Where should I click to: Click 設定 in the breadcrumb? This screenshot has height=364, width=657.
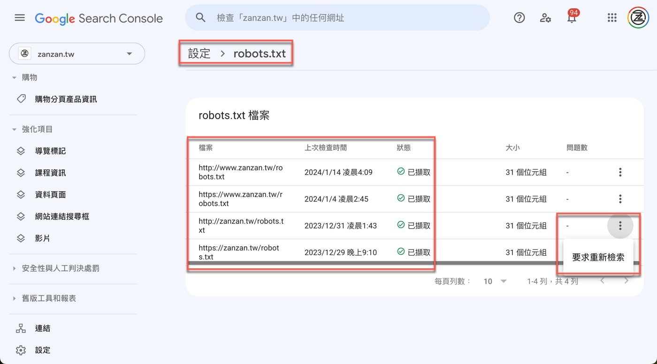pos(199,53)
